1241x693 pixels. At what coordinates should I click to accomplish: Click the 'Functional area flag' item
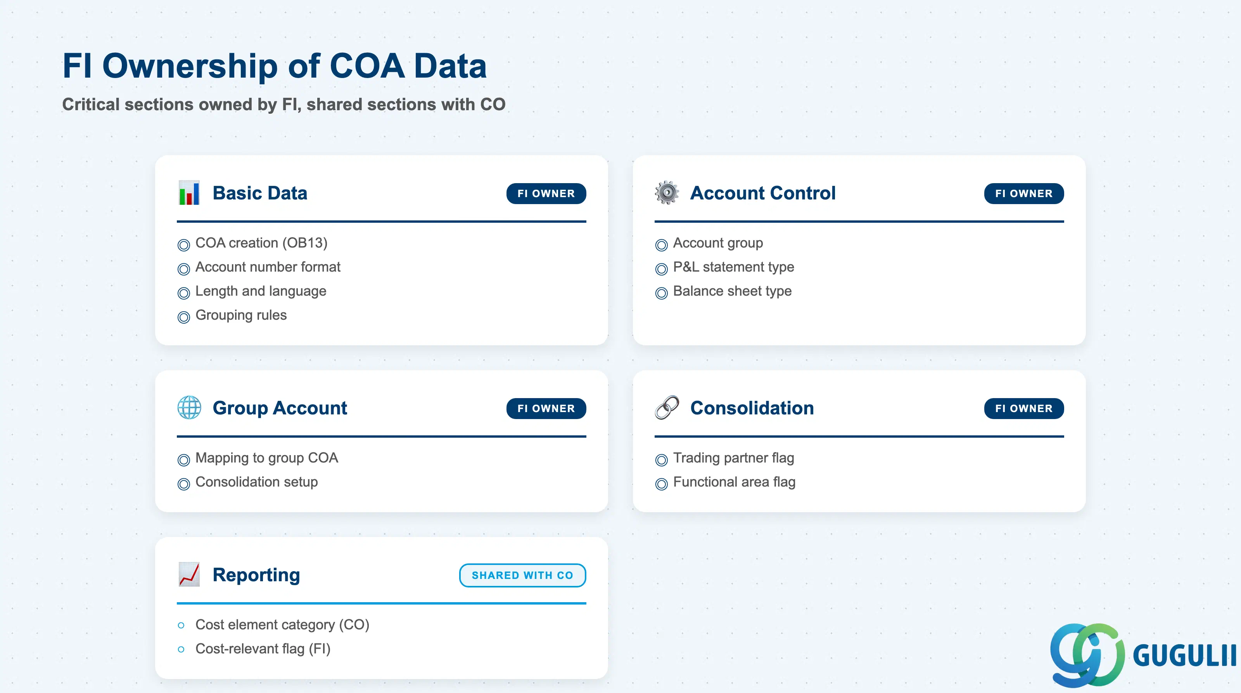(734, 482)
